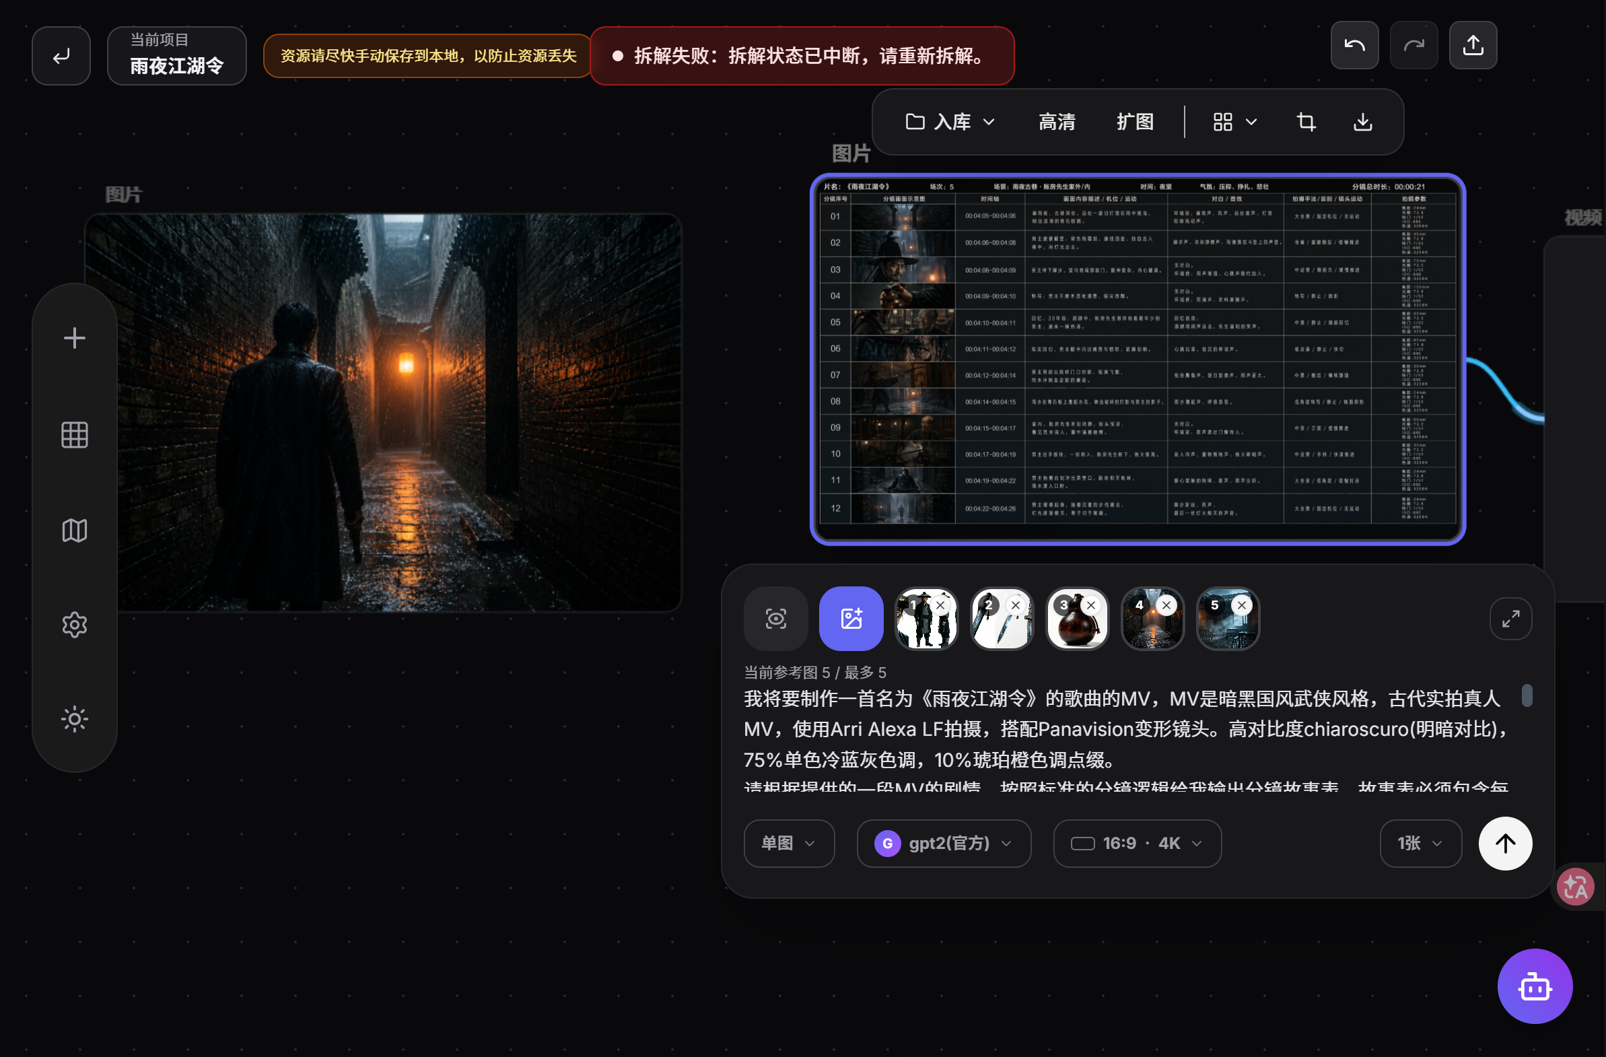
Task: Click the plus add node icon
Action: click(x=74, y=338)
